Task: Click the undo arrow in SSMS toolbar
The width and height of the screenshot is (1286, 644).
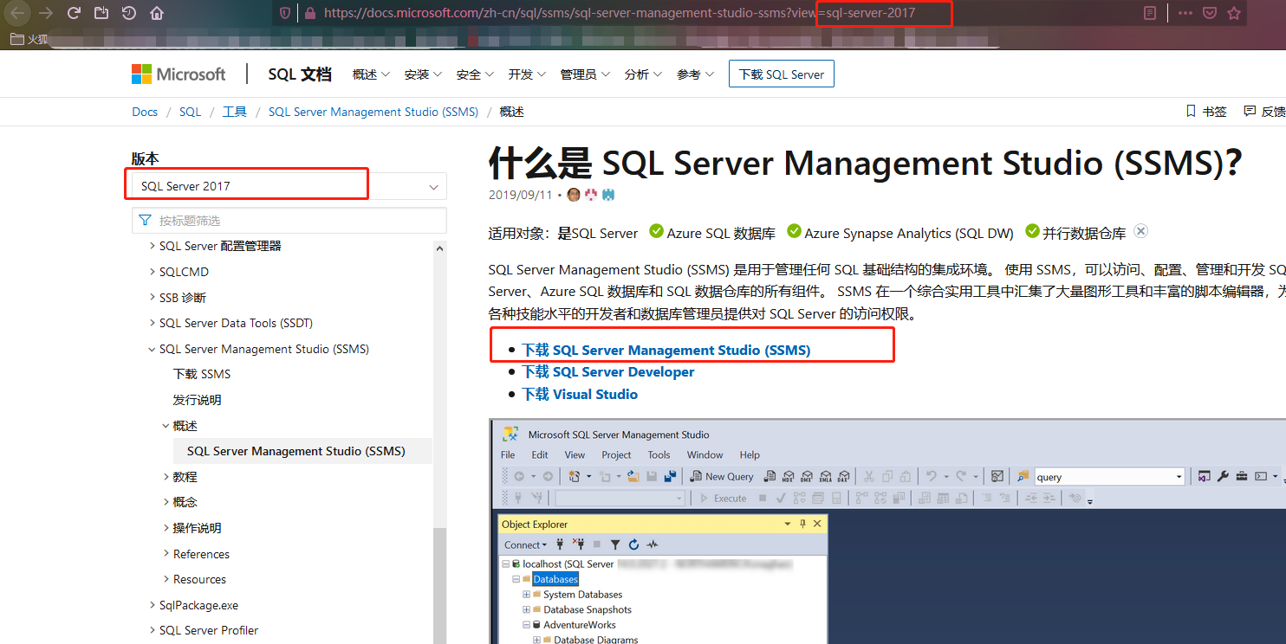Action: 931,476
